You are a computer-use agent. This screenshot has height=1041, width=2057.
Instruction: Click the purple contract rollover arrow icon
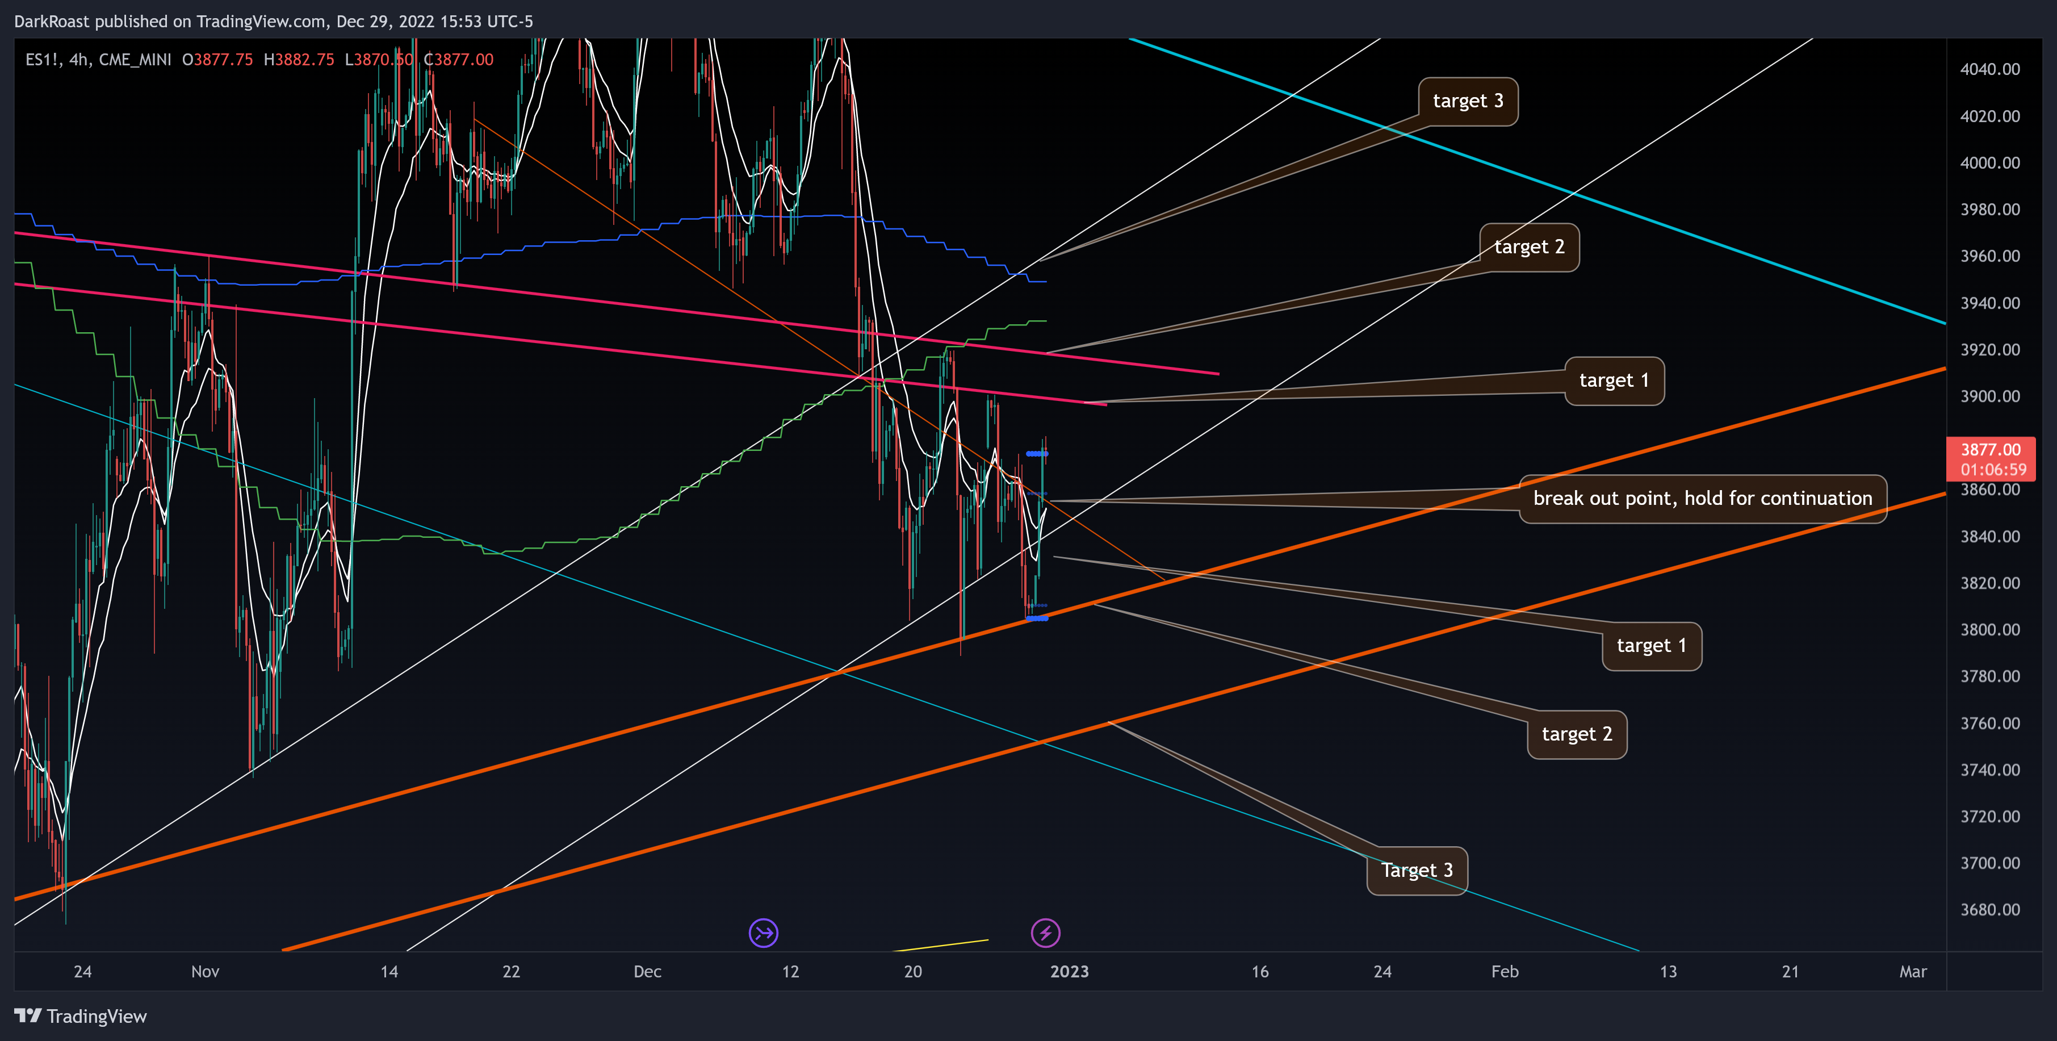[x=764, y=933]
